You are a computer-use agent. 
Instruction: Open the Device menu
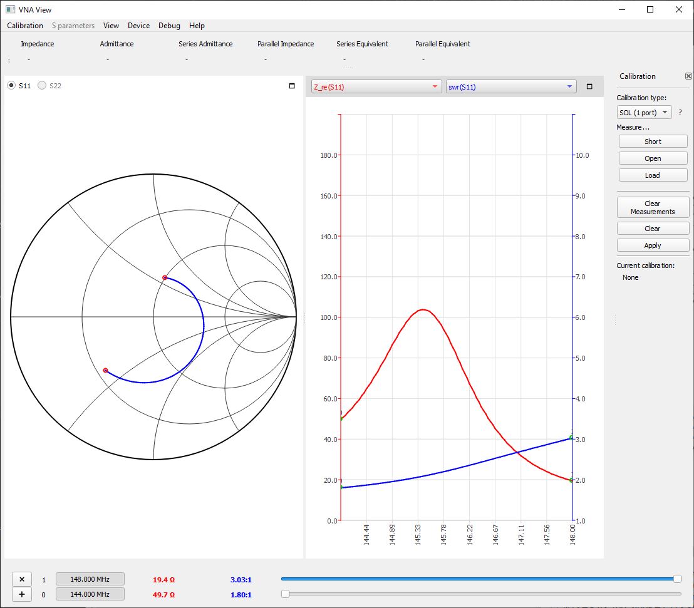pyautogui.click(x=138, y=26)
